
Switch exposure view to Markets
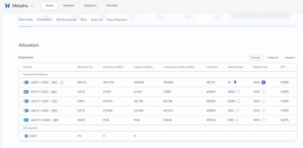pos(255,58)
